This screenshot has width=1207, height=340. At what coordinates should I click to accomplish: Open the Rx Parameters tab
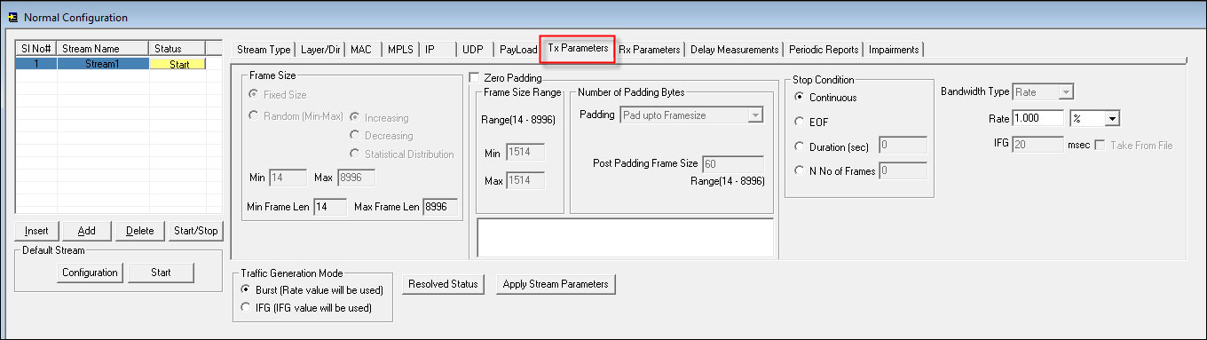point(650,50)
